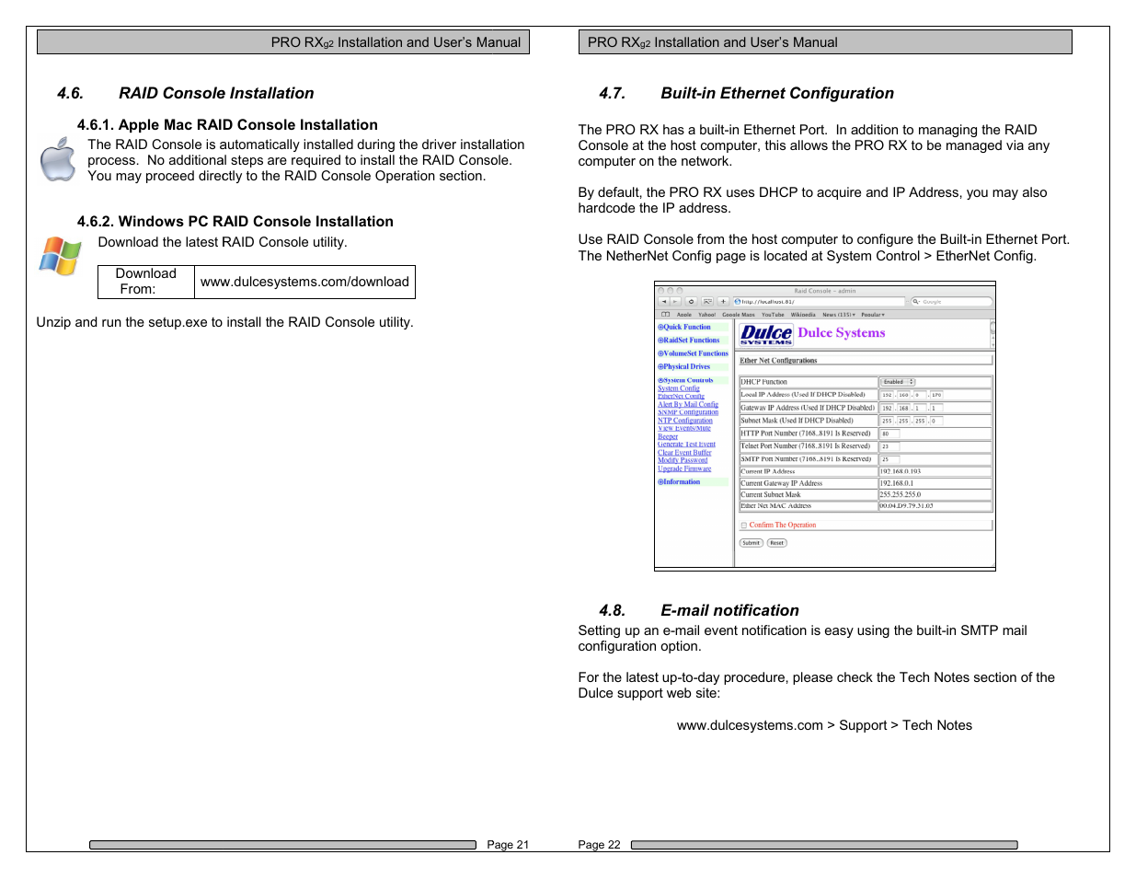Click the browser Forward arrow button
Screen dimensions: 1136x878
click(x=675, y=302)
